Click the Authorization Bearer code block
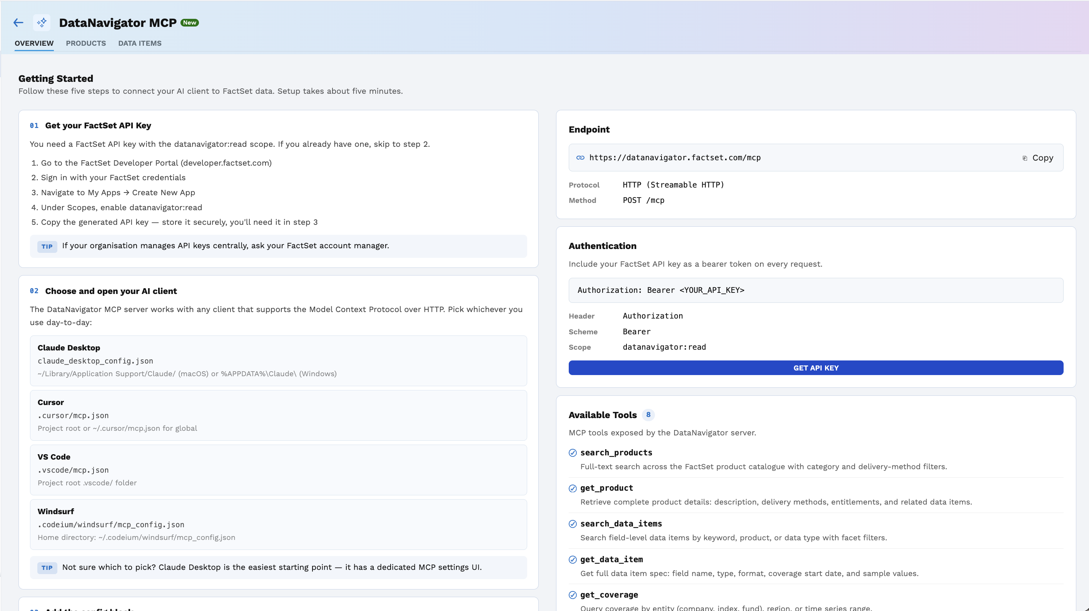The height and width of the screenshot is (611, 1089). [x=815, y=291]
